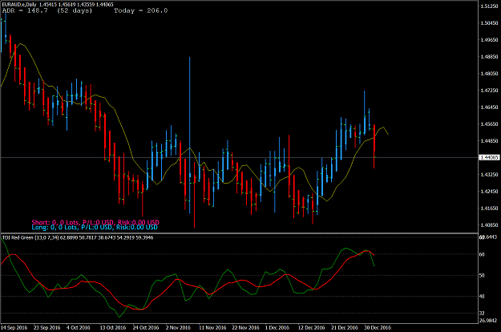Click the 1.42450 price scale label
Viewport: 501px width, 332px height.
tap(489, 192)
